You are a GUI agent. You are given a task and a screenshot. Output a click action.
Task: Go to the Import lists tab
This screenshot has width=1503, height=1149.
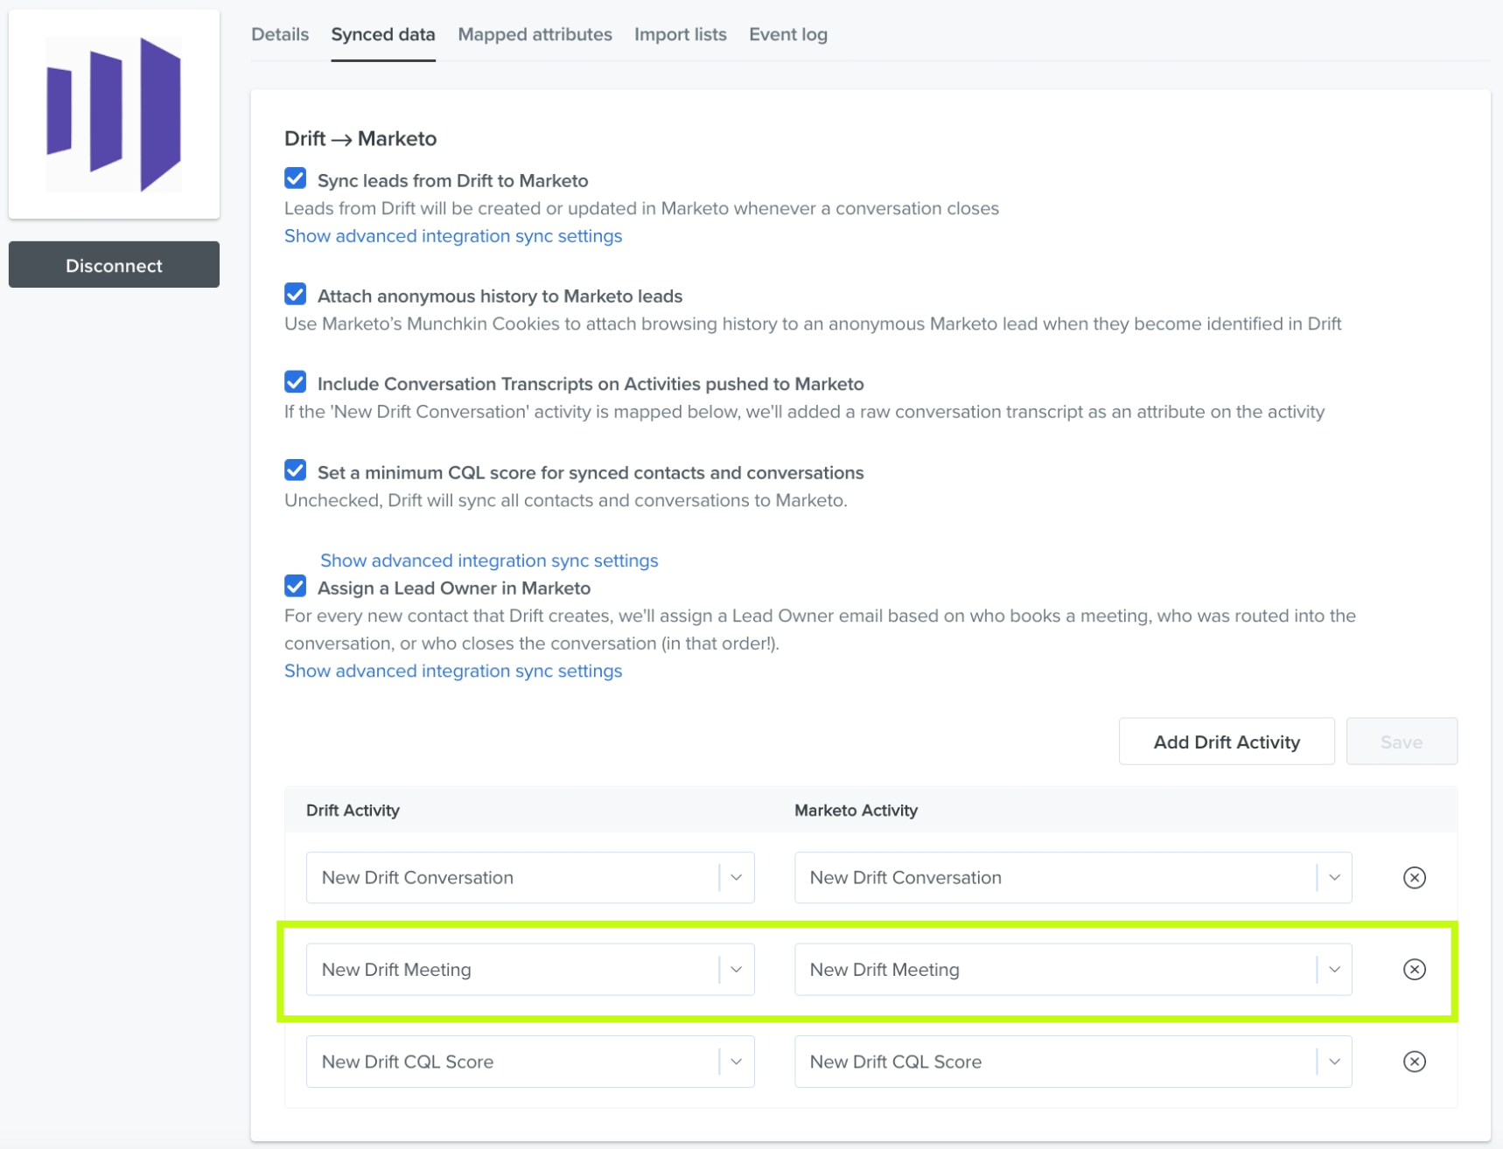[680, 35]
